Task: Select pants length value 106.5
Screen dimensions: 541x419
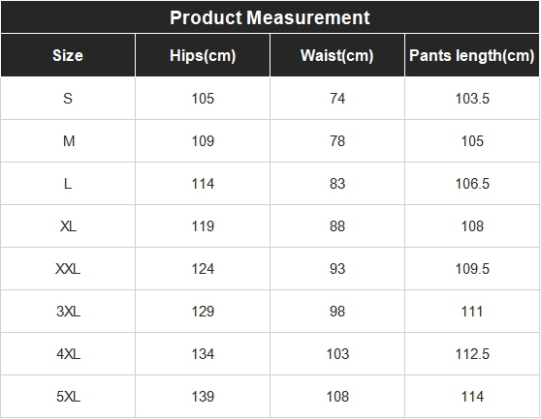Action: (472, 184)
